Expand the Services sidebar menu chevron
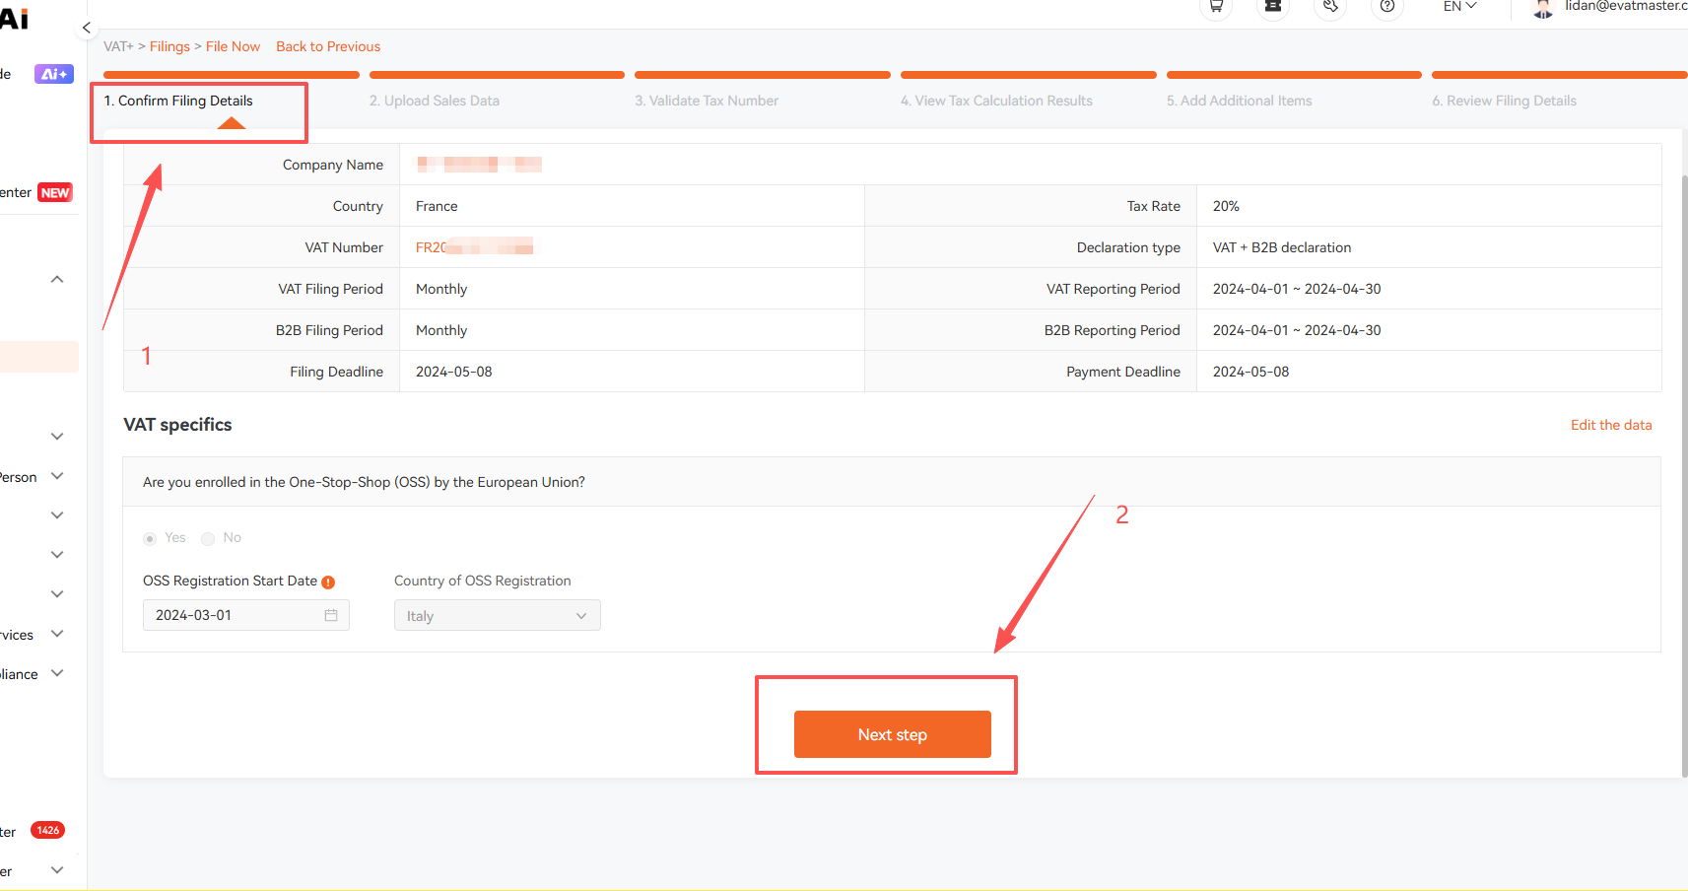1688x891 pixels. coord(57,634)
